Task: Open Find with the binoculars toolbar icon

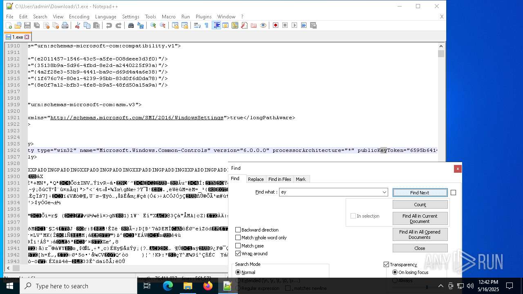Action: [131, 25]
